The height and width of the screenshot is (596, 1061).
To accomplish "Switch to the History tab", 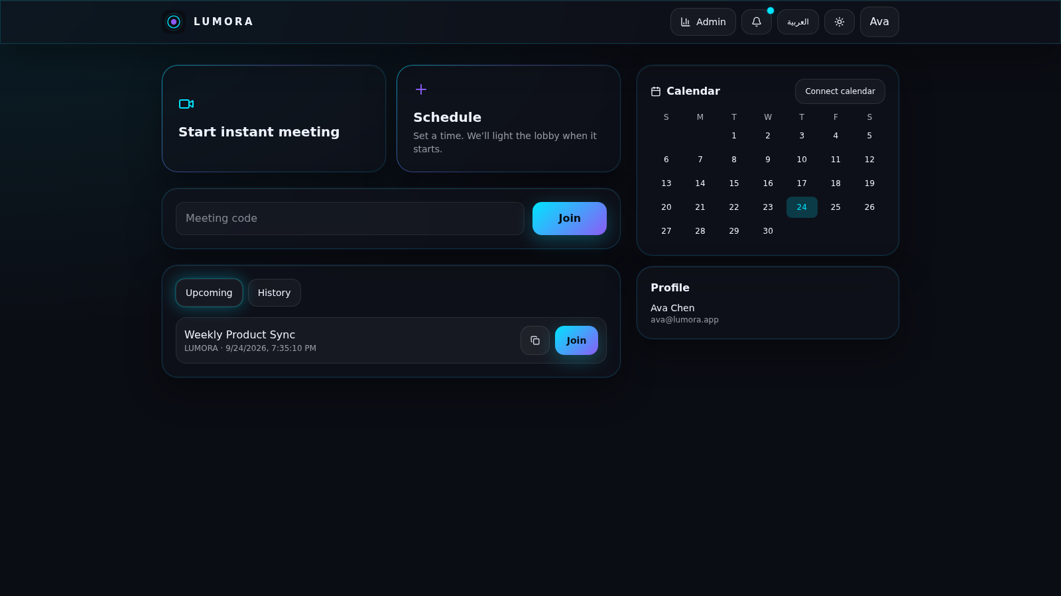I will [x=275, y=293].
